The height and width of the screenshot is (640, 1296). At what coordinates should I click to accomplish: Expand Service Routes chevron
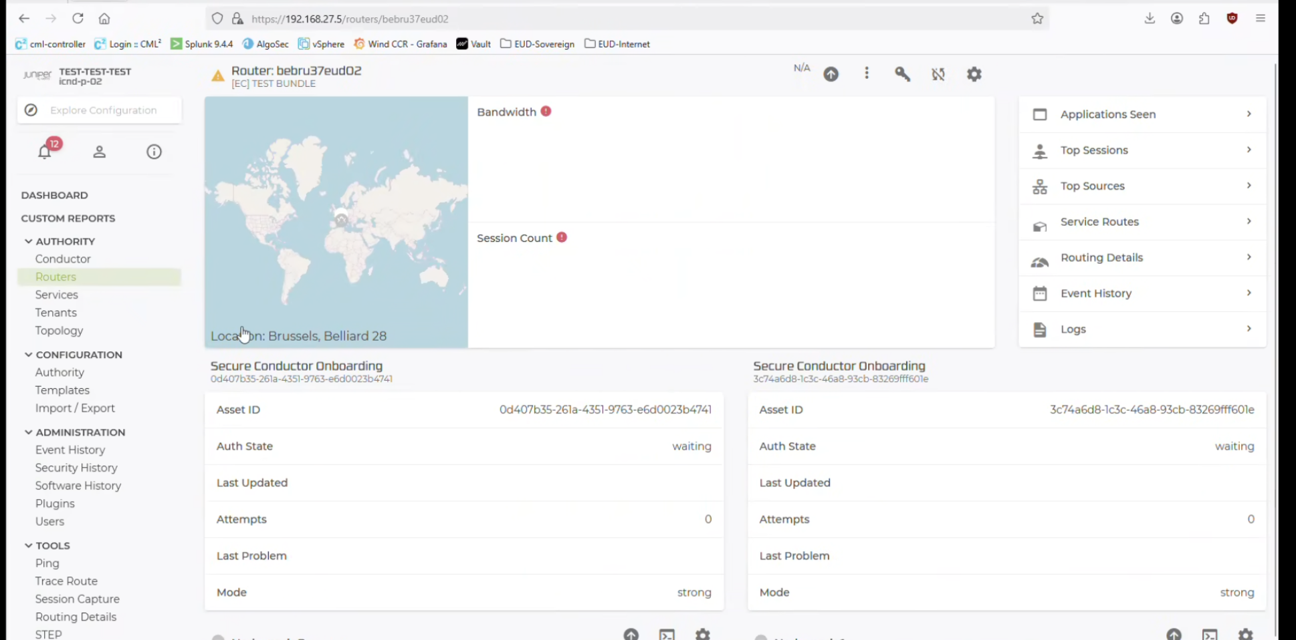click(1249, 221)
